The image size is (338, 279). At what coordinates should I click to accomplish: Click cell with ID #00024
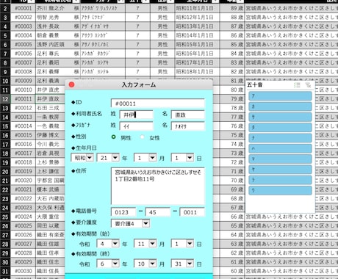click(24, 217)
